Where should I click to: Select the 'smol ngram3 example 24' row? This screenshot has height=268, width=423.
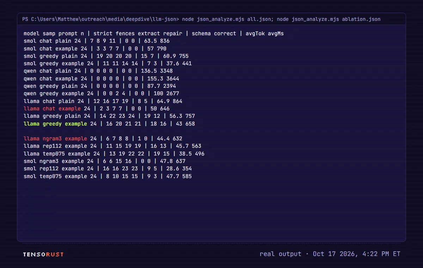tap(105, 161)
